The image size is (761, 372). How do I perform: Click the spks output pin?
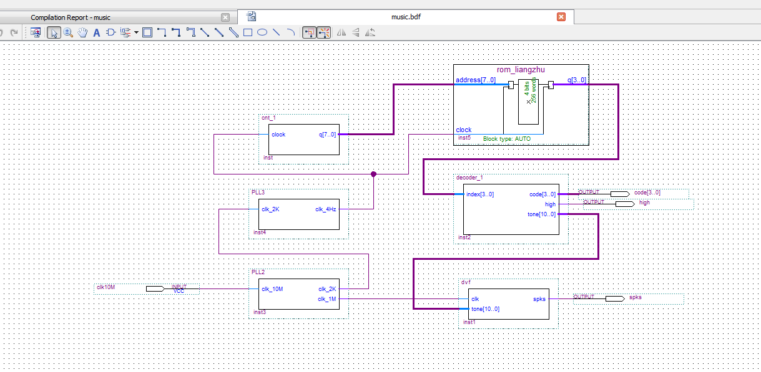point(614,298)
